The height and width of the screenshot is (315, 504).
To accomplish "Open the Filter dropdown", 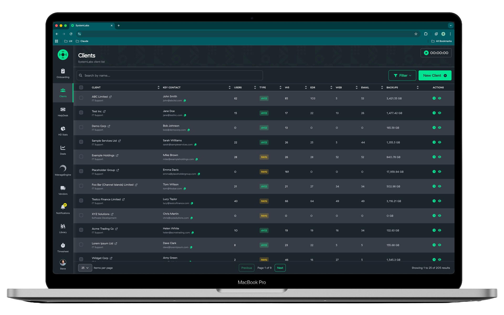I will (x=402, y=75).
